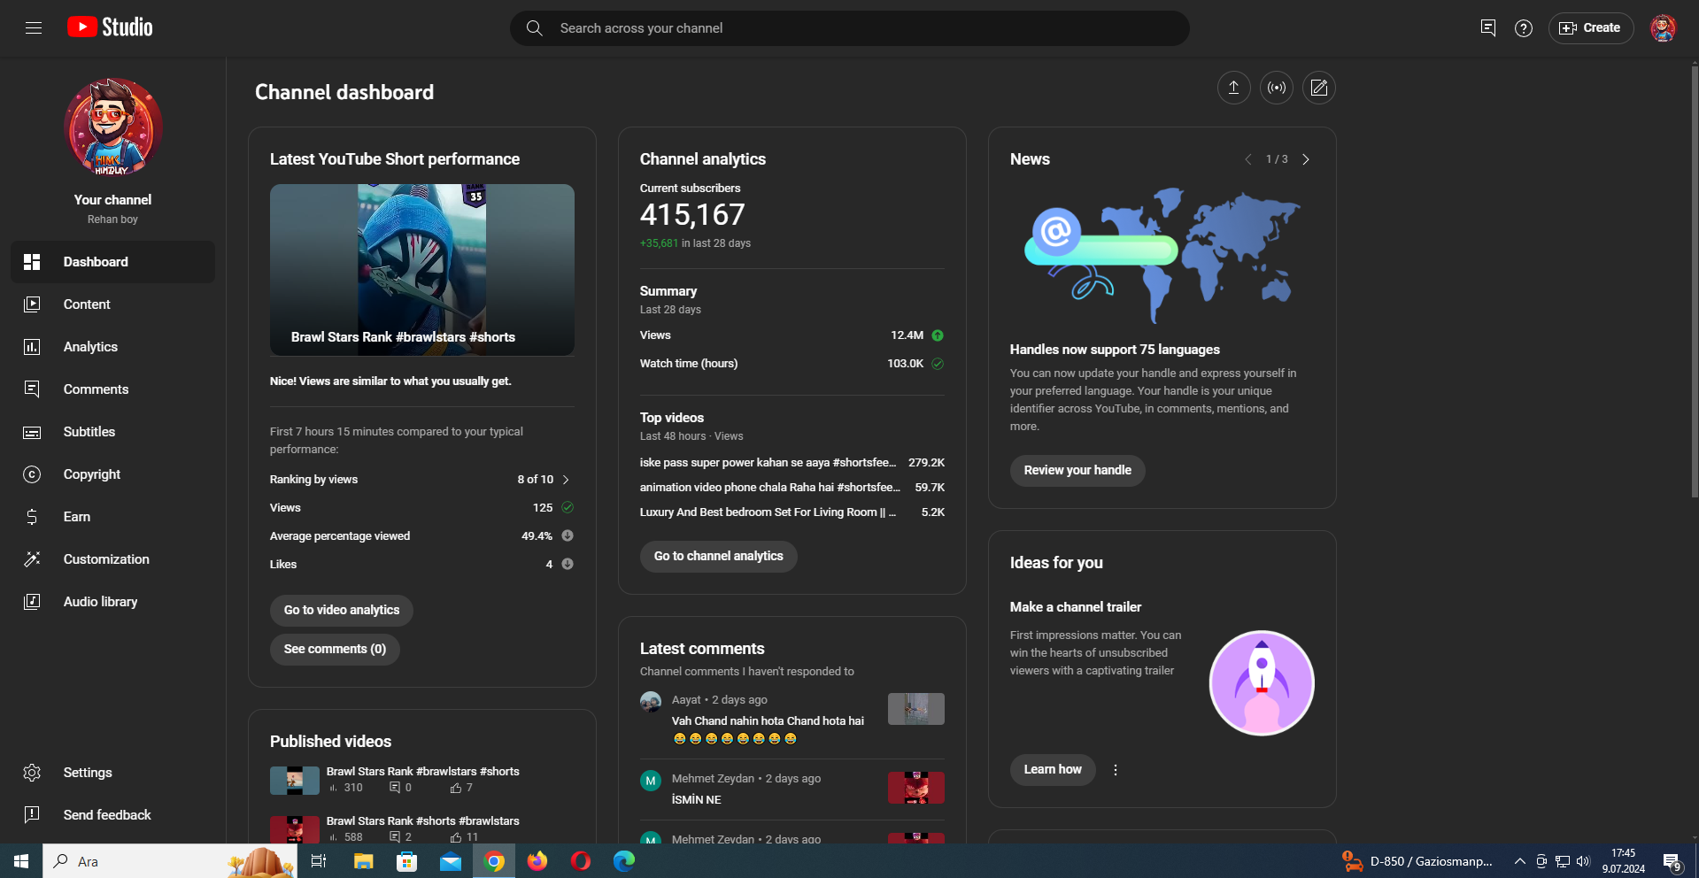Open Task View on the taskbar
Viewport: 1699px width, 878px height.
[319, 861]
